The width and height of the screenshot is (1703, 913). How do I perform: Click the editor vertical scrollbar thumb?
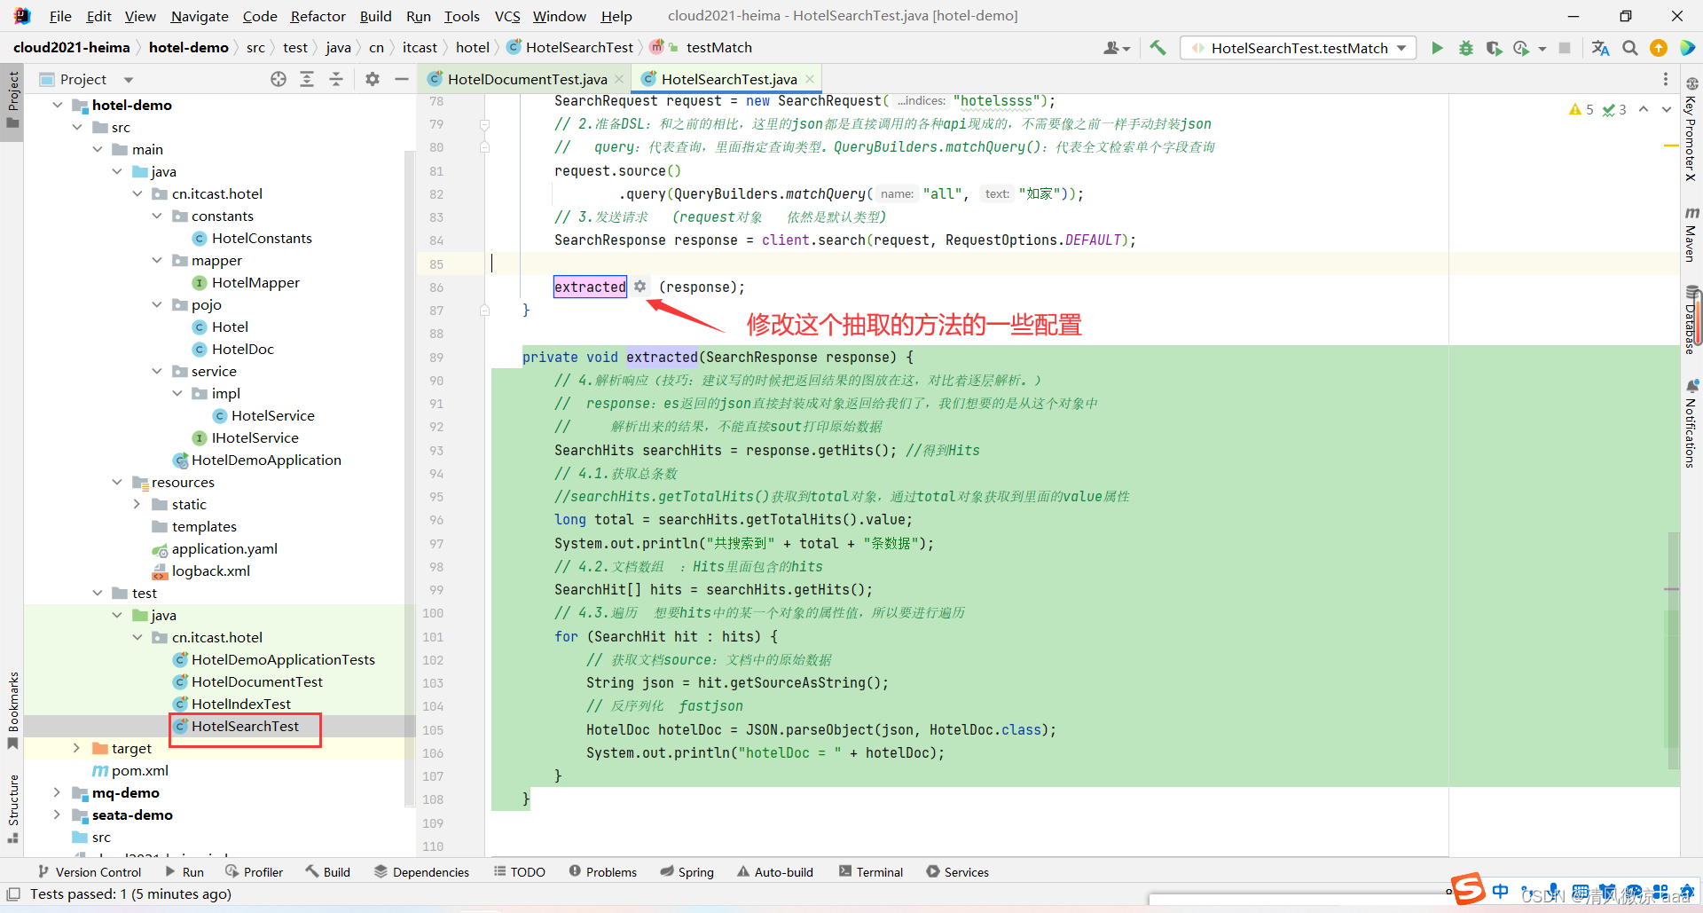[1674, 649]
